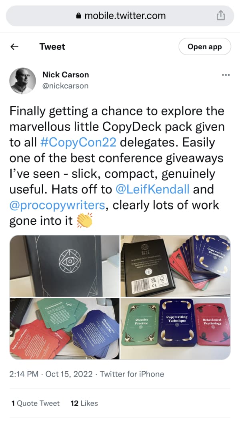This screenshot has width=240, height=423.
Task: Open the share icon in address bar
Action: coord(220,15)
